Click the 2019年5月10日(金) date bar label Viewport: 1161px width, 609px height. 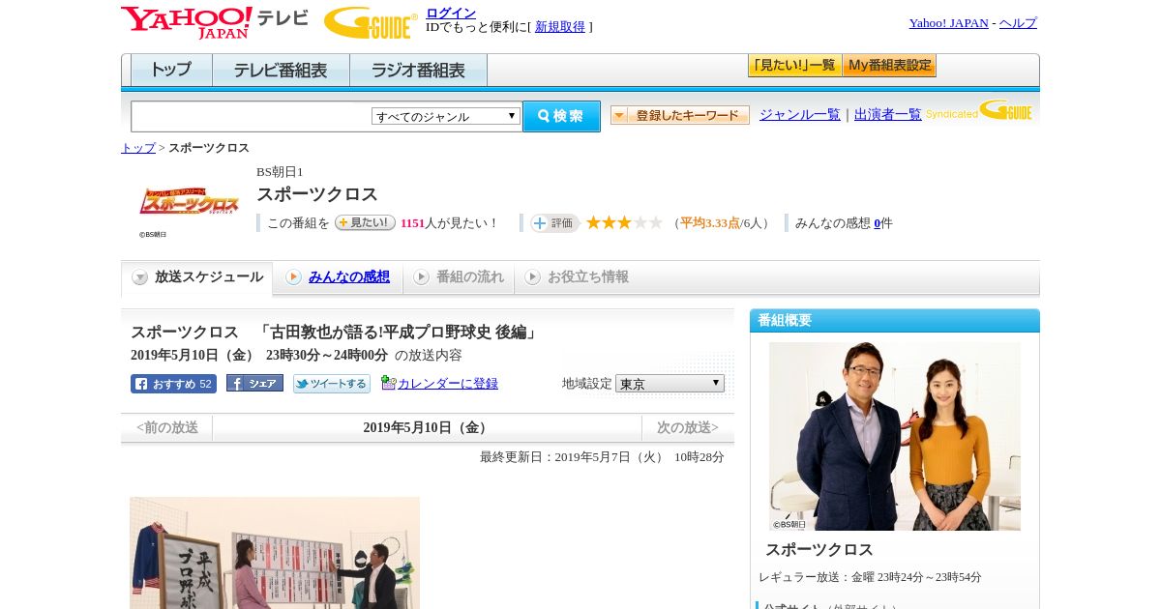(x=427, y=427)
